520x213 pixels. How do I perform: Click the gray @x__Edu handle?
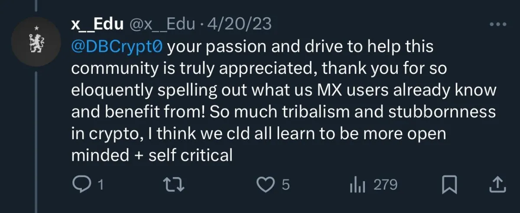[x=162, y=24]
